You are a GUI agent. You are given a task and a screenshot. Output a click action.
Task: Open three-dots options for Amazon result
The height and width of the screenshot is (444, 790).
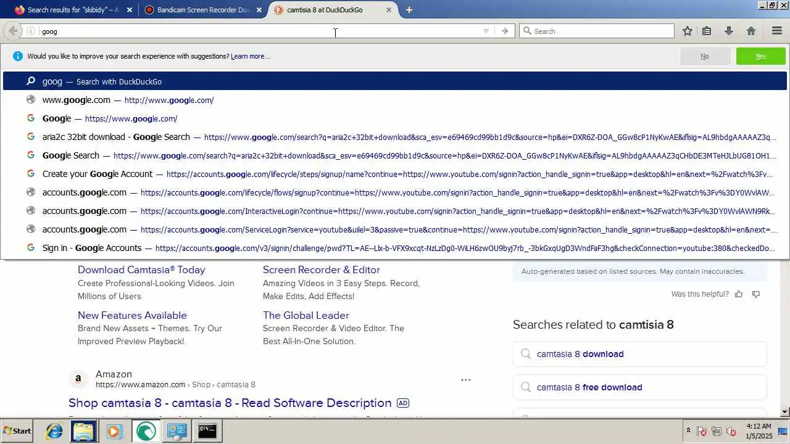coord(466,380)
